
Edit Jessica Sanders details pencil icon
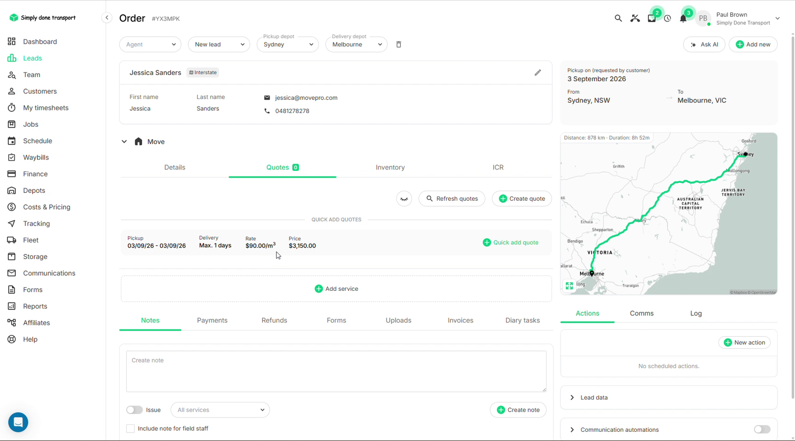537,73
